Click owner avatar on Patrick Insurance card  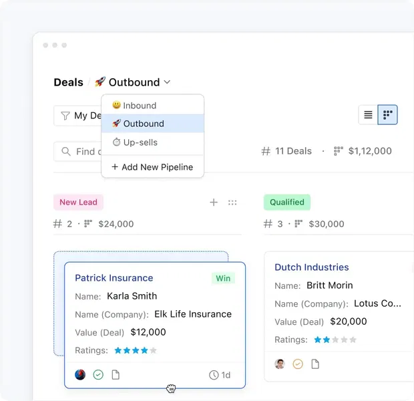(x=80, y=374)
